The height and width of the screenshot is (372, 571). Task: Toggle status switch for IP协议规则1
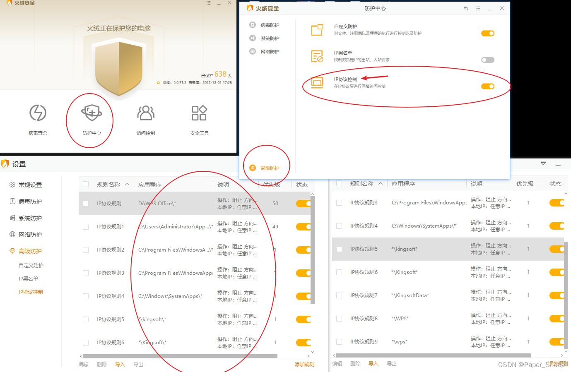click(304, 227)
